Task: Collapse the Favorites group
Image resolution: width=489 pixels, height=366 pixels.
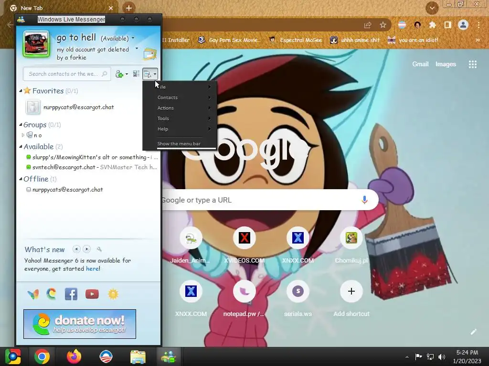Action: click(21, 91)
